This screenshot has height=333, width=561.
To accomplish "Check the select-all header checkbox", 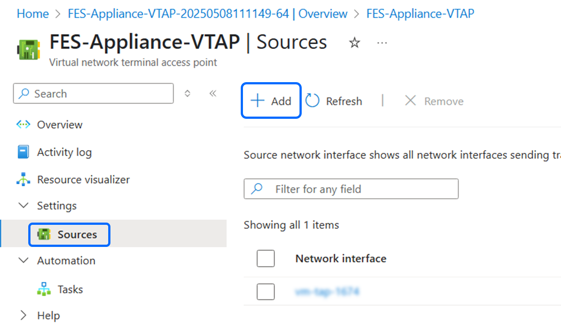I will [265, 258].
